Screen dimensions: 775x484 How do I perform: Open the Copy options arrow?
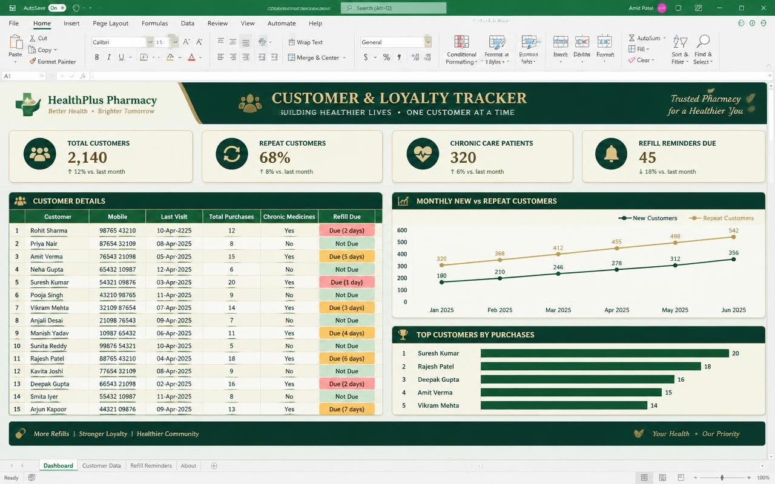[55, 50]
